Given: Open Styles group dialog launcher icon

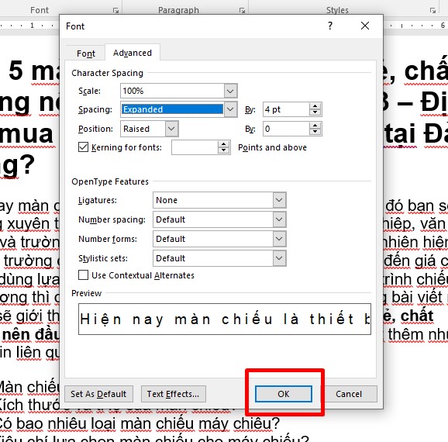Looking at the screenshot, I should (x=432, y=11).
